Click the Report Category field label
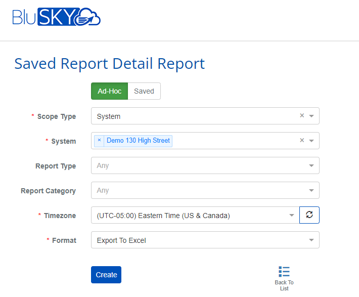The width and height of the screenshot is (359, 297). [48, 191]
